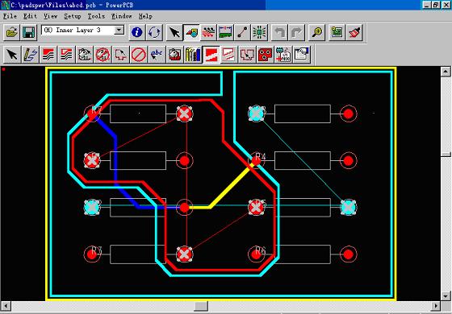Click the Open file folder icon
Image resolution: width=452 pixels, height=314 pixels.
pos(12,32)
